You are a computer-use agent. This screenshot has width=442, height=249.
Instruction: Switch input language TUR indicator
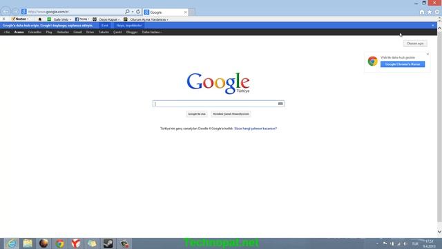coord(415,244)
